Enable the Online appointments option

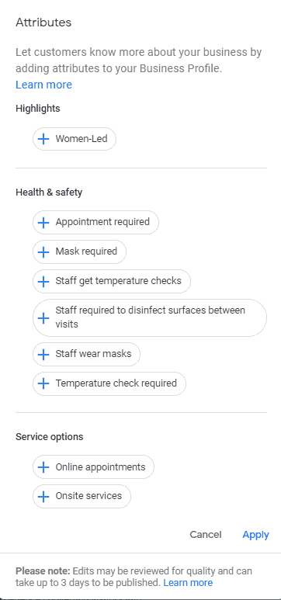coord(93,466)
